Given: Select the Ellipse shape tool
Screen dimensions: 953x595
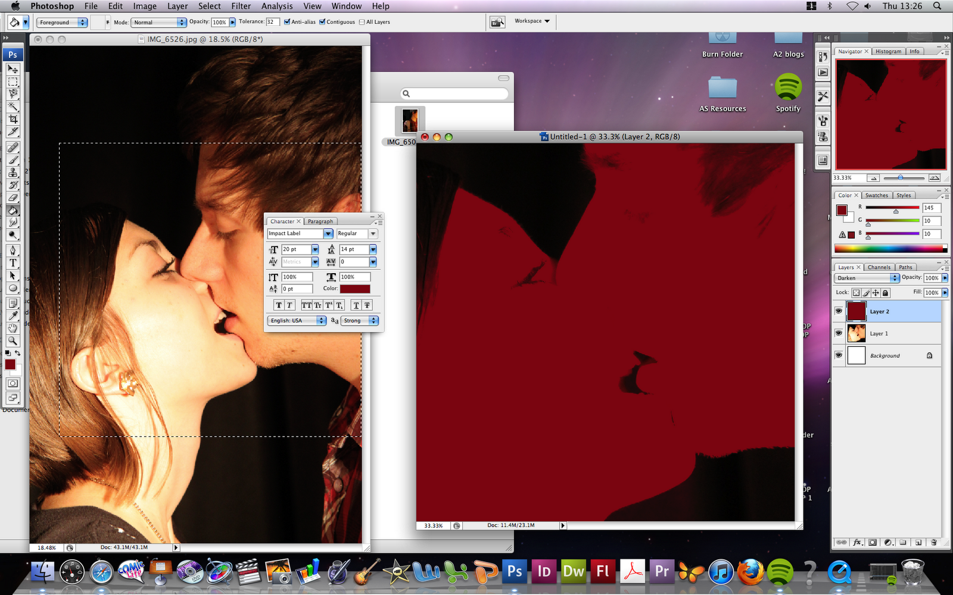Looking at the screenshot, I should click(13, 289).
